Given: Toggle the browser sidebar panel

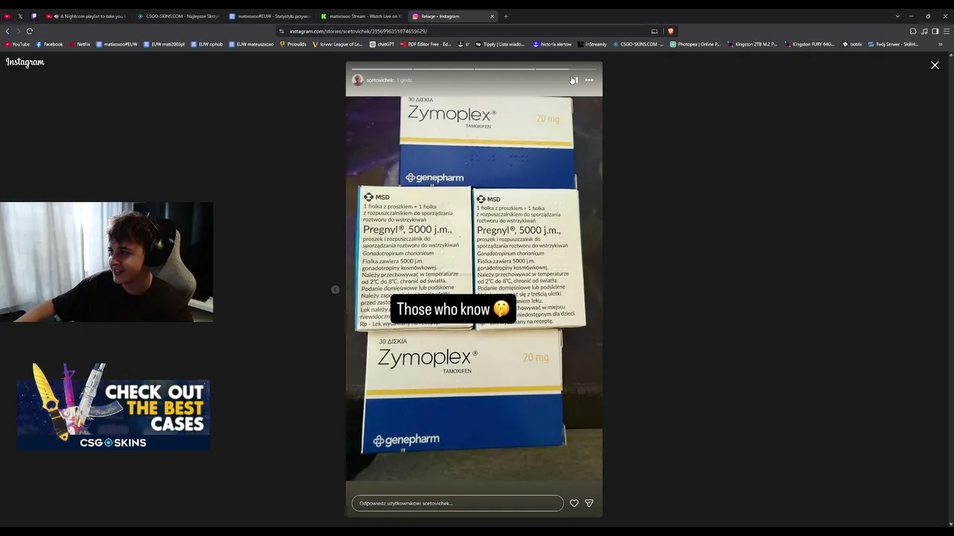Looking at the screenshot, I should tap(935, 31).
